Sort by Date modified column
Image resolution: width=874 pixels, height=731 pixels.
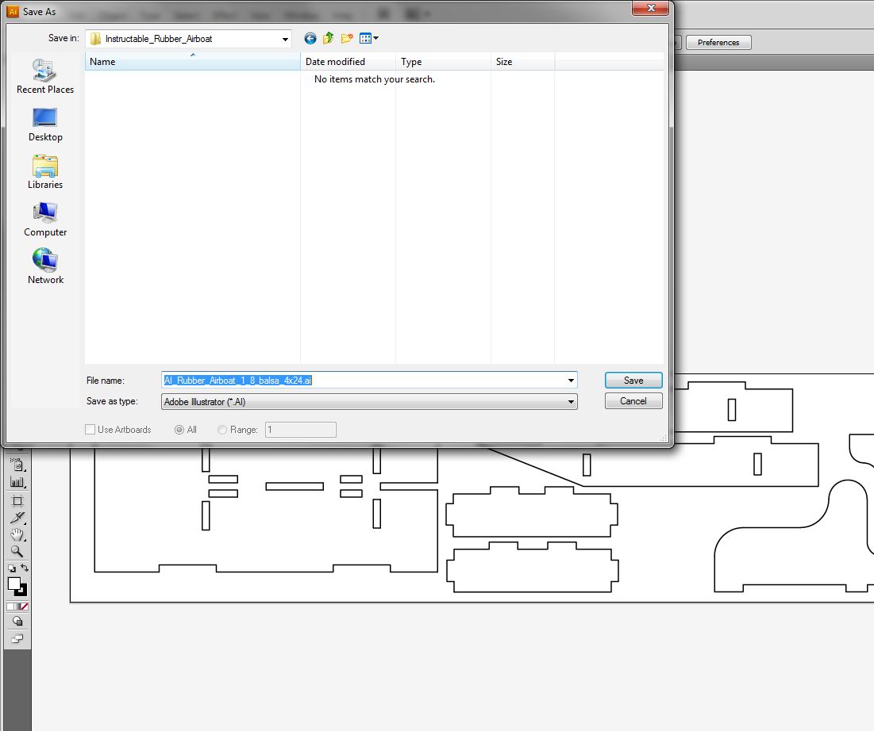(348, 61)
